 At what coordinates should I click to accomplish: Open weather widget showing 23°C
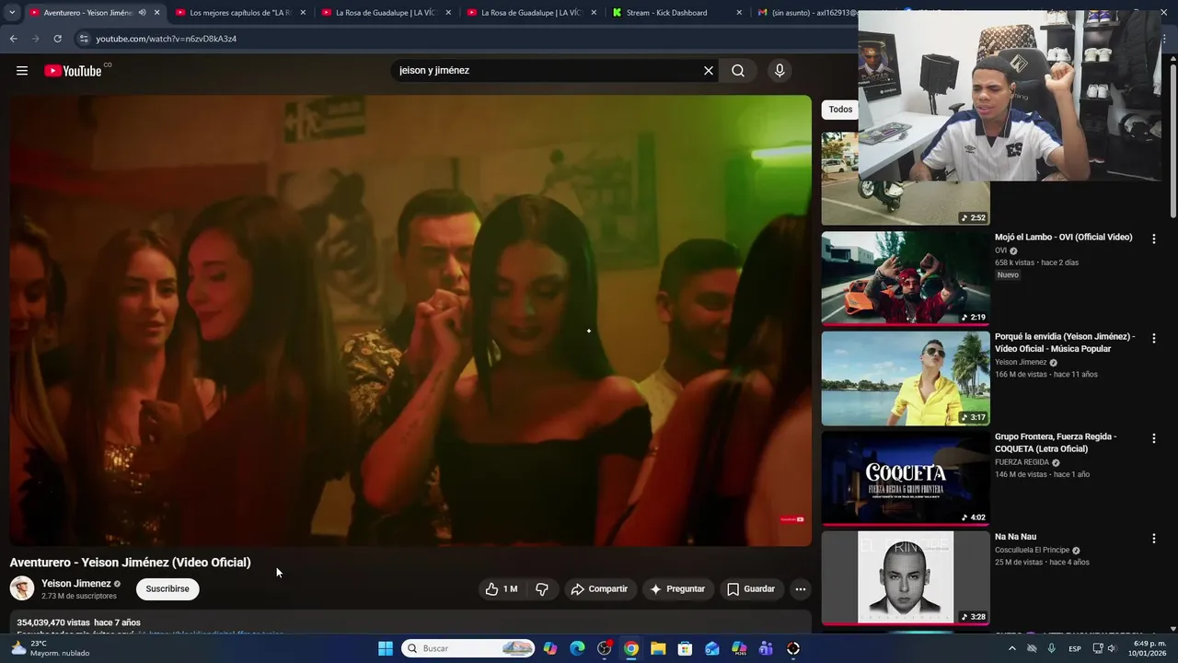[51, 648]
